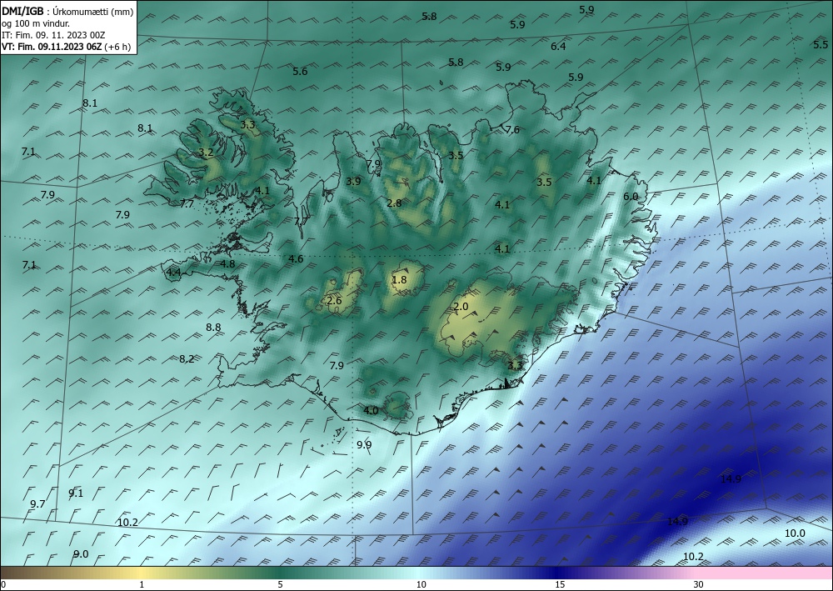Image resolution: width=833 pixels, height=591 pixels.
Task: Click the 5.6 precipitable water value
Action: pyautogui.click(x=300, y=71)
